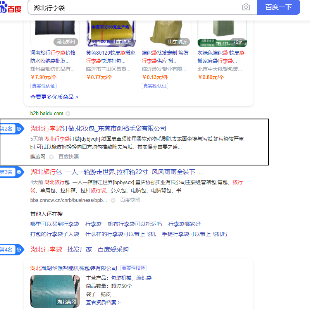This screenshot has height=310, width=310.
Task: Click the 百度一下 search button
Action: coord(278,7)
